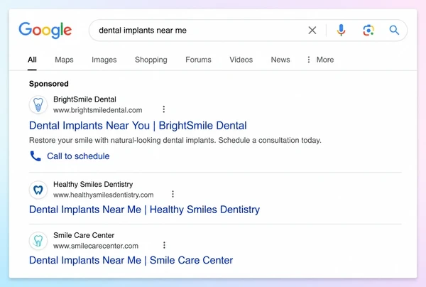This screenshot has height=287, width=426.
Task: Click the phone icon under BrightSmile ad
Action: (35, 156)
